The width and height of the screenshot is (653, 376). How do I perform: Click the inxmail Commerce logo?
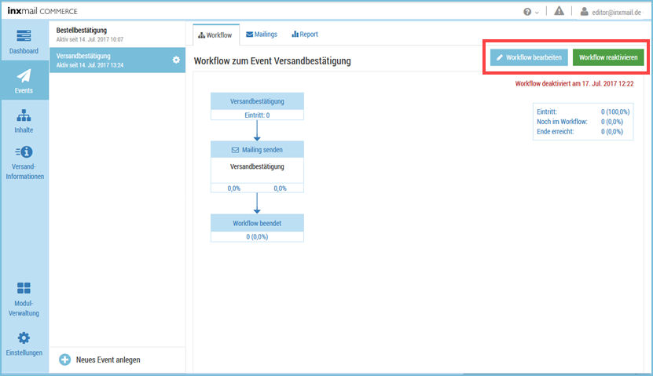[x=42, y=11]
